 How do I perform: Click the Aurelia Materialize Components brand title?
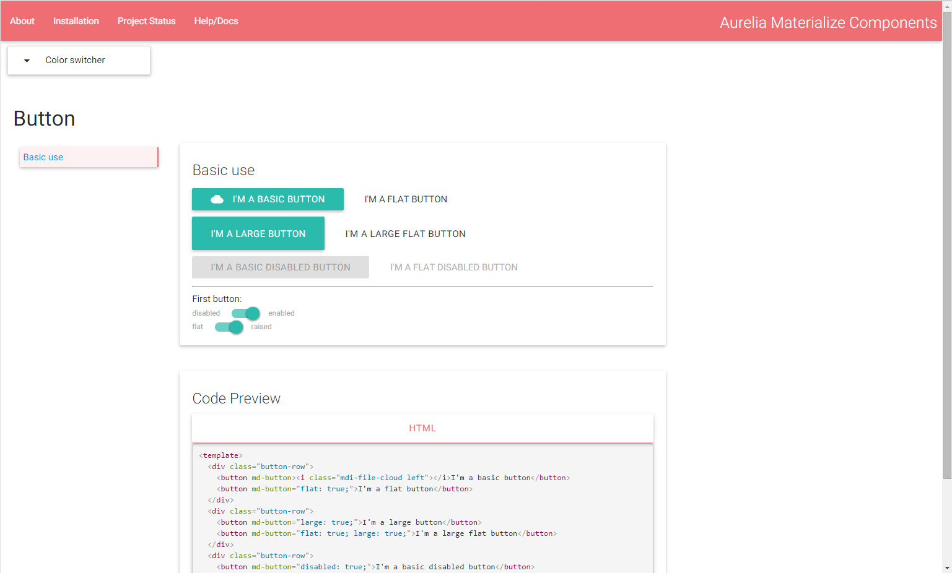pos(828,22)
